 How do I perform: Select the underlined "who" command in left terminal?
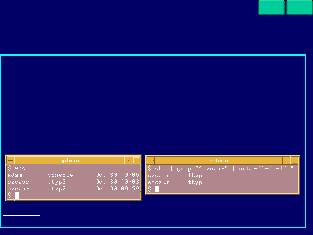(20, 168)
